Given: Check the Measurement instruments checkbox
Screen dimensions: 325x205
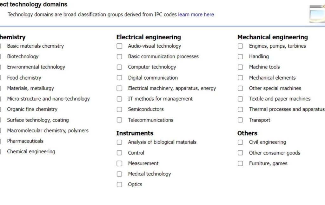Looking at the screenshot, I should coord(119,163).
